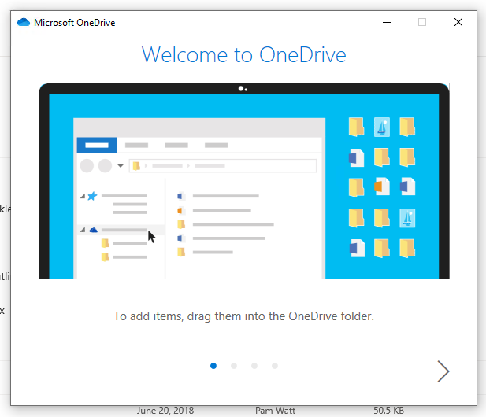This screenshot has height=417, width=486.
Task: Click 'June 20, 2018' in background window
Action: (165, 411)
